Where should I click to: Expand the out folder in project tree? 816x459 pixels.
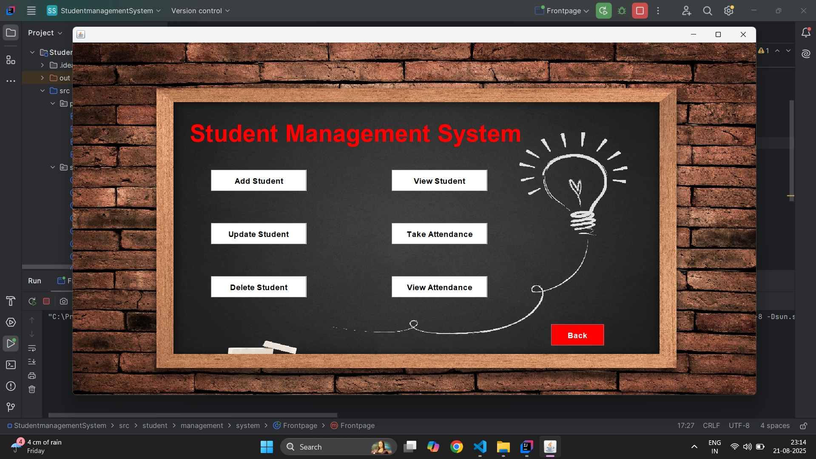(x=43, y=78)
